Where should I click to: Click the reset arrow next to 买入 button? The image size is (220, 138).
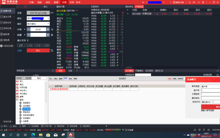52,51
